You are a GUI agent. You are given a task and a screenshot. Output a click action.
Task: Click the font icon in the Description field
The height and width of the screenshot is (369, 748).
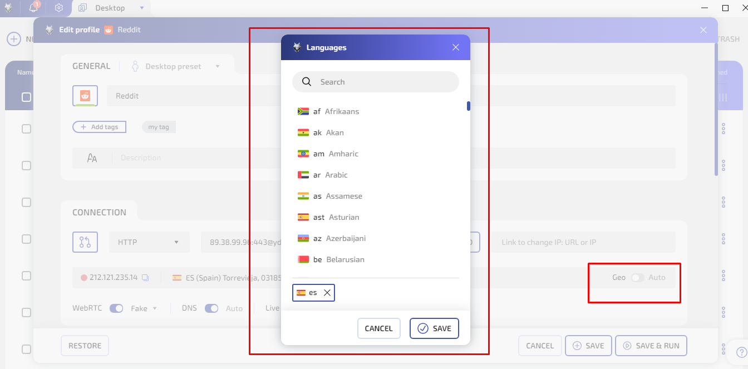point(91,158)
